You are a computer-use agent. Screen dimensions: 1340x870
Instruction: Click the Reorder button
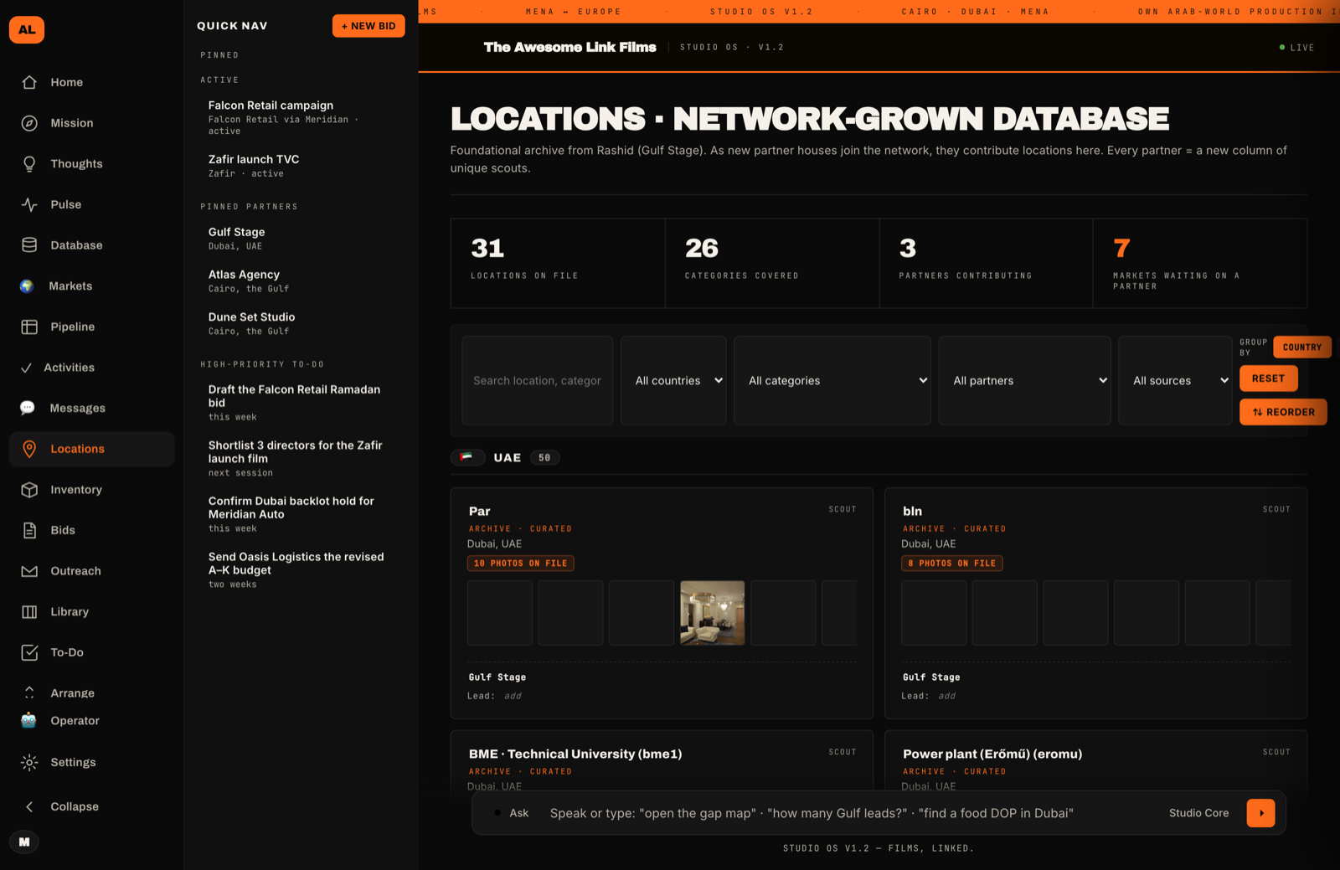[x=1283, y=412]
